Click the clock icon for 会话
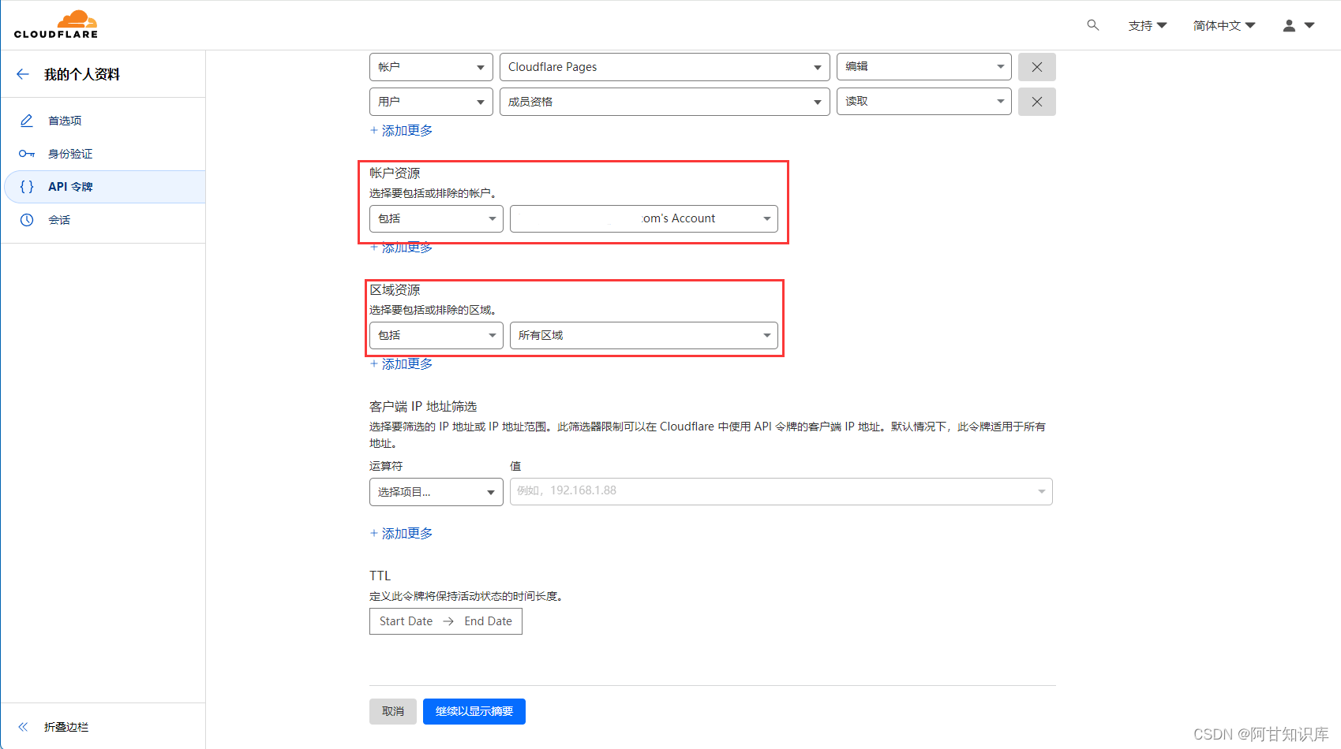Screen dimensions: 1341x749 click(27, 220)
